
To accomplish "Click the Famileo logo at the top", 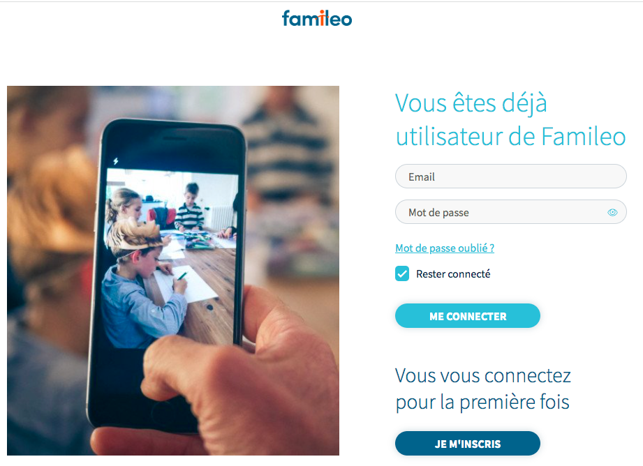I will (316, 18).
